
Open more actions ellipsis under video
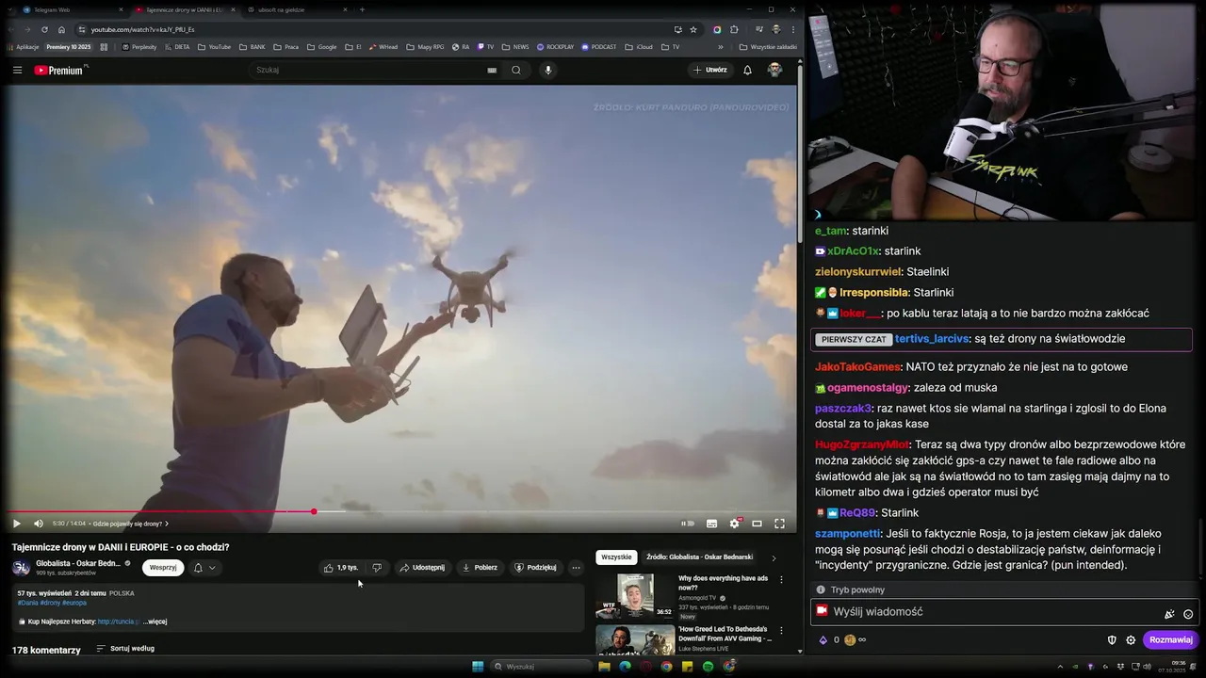pyautogui.click(x=576, y=568)
